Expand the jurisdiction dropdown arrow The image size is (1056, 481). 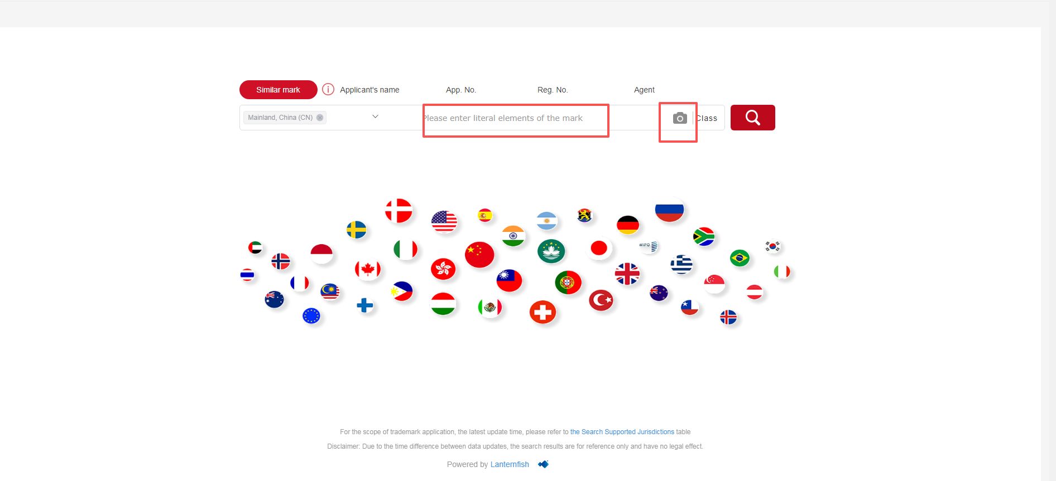tap(375, 116)
